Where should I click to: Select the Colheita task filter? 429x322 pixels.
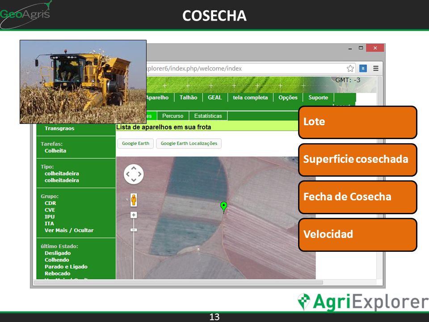click(x=55, y=151)
